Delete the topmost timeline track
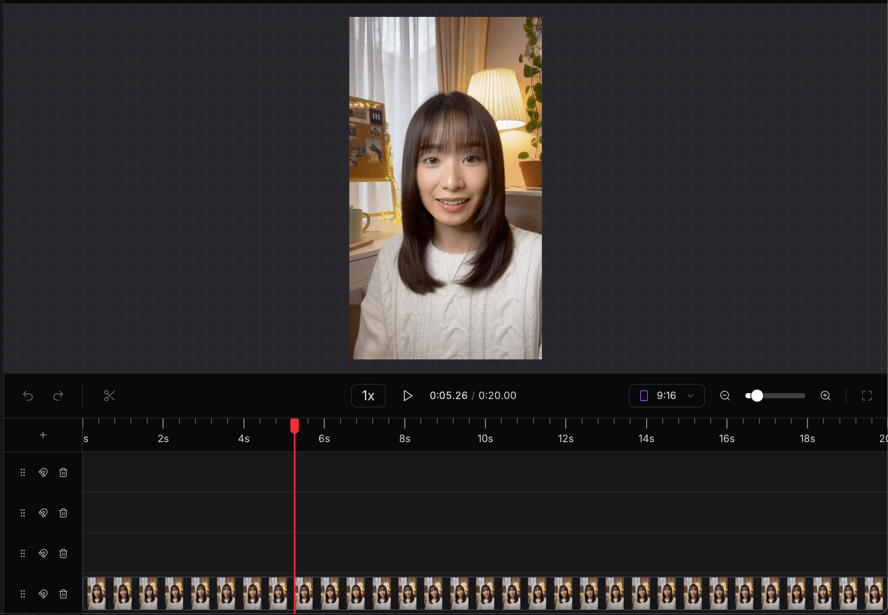 pyautogui.click(x=63, y=472)
